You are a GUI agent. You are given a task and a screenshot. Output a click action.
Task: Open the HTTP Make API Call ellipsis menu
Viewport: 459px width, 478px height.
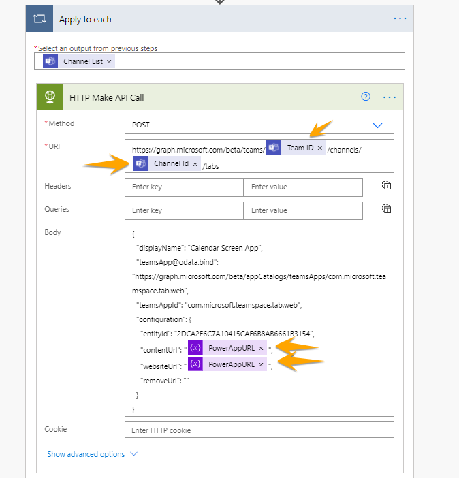click(x=389, y=97)
